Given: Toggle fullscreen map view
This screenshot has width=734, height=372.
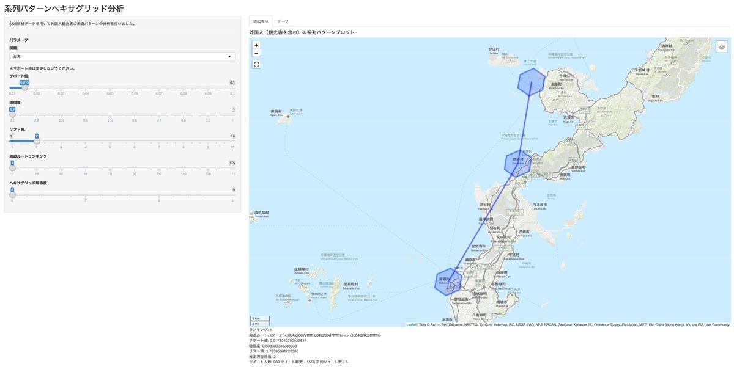Looking at the screenshot, I should coord(256,64).
